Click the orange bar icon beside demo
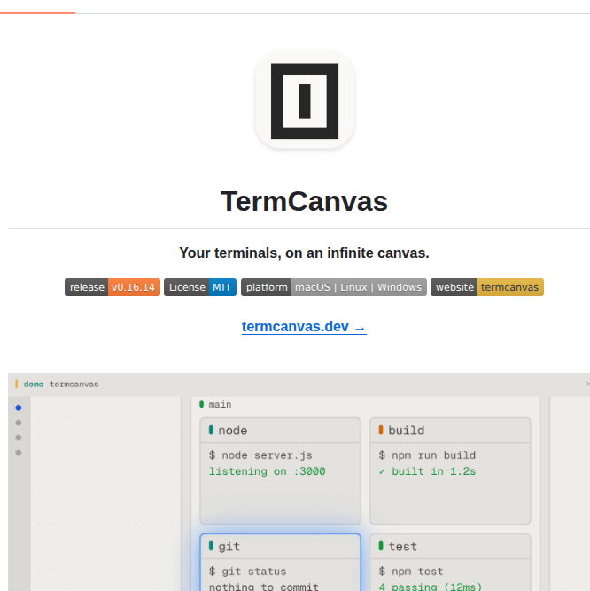This screenshot has width=590, height=591. pyautogui.click(x=16, y=384)
